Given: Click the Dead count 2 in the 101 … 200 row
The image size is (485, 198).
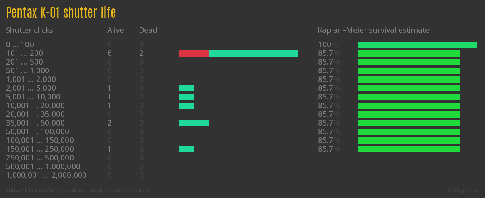Looking at the screenshot, I should point(141,53).
